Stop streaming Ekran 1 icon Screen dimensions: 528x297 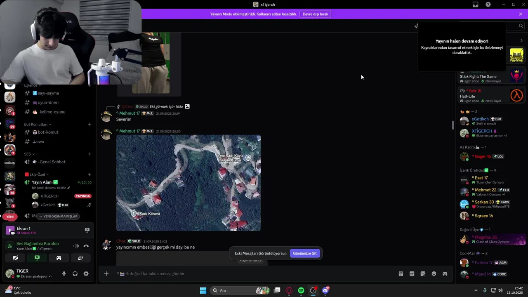tap(87, 230)
